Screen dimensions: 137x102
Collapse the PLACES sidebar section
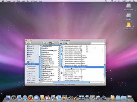click(26, 60)
